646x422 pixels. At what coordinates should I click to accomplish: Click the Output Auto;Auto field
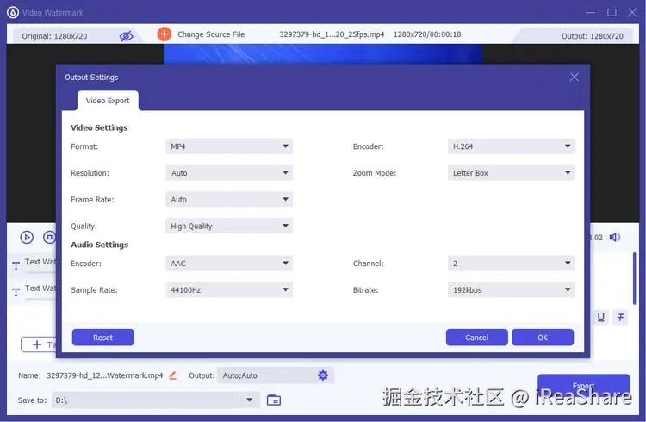pos(276,375)
